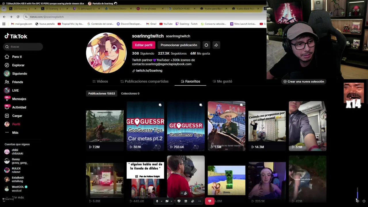Open the 308 Siguiendo list
Screen dimensions: 368x207
point(143,53)
